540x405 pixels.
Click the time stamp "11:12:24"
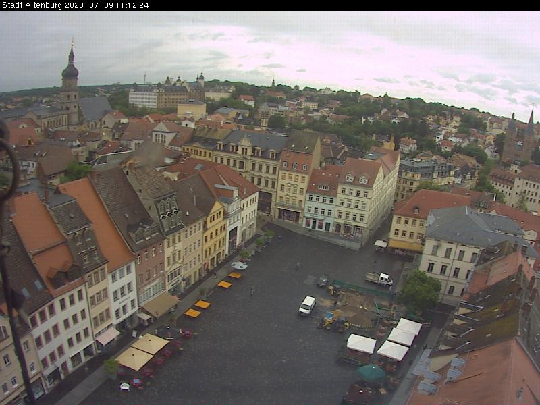coord(133,5)
